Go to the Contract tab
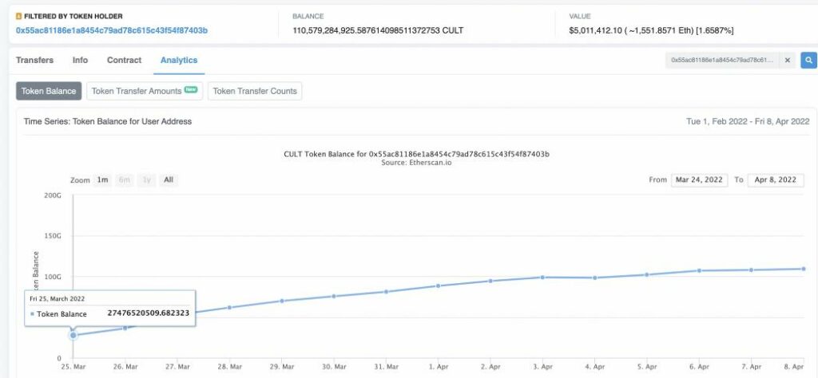This screenshot has height=378, width=818. pos(124,60)
